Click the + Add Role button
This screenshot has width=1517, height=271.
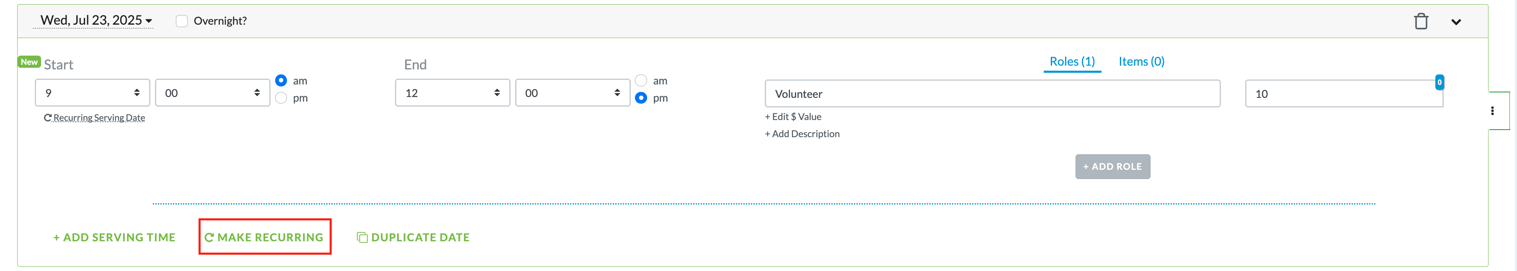point(1112,167)
